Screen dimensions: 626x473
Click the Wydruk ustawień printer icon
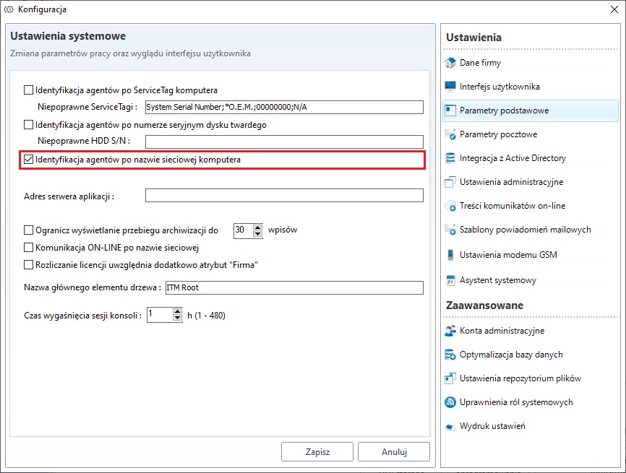pos(450,426)
